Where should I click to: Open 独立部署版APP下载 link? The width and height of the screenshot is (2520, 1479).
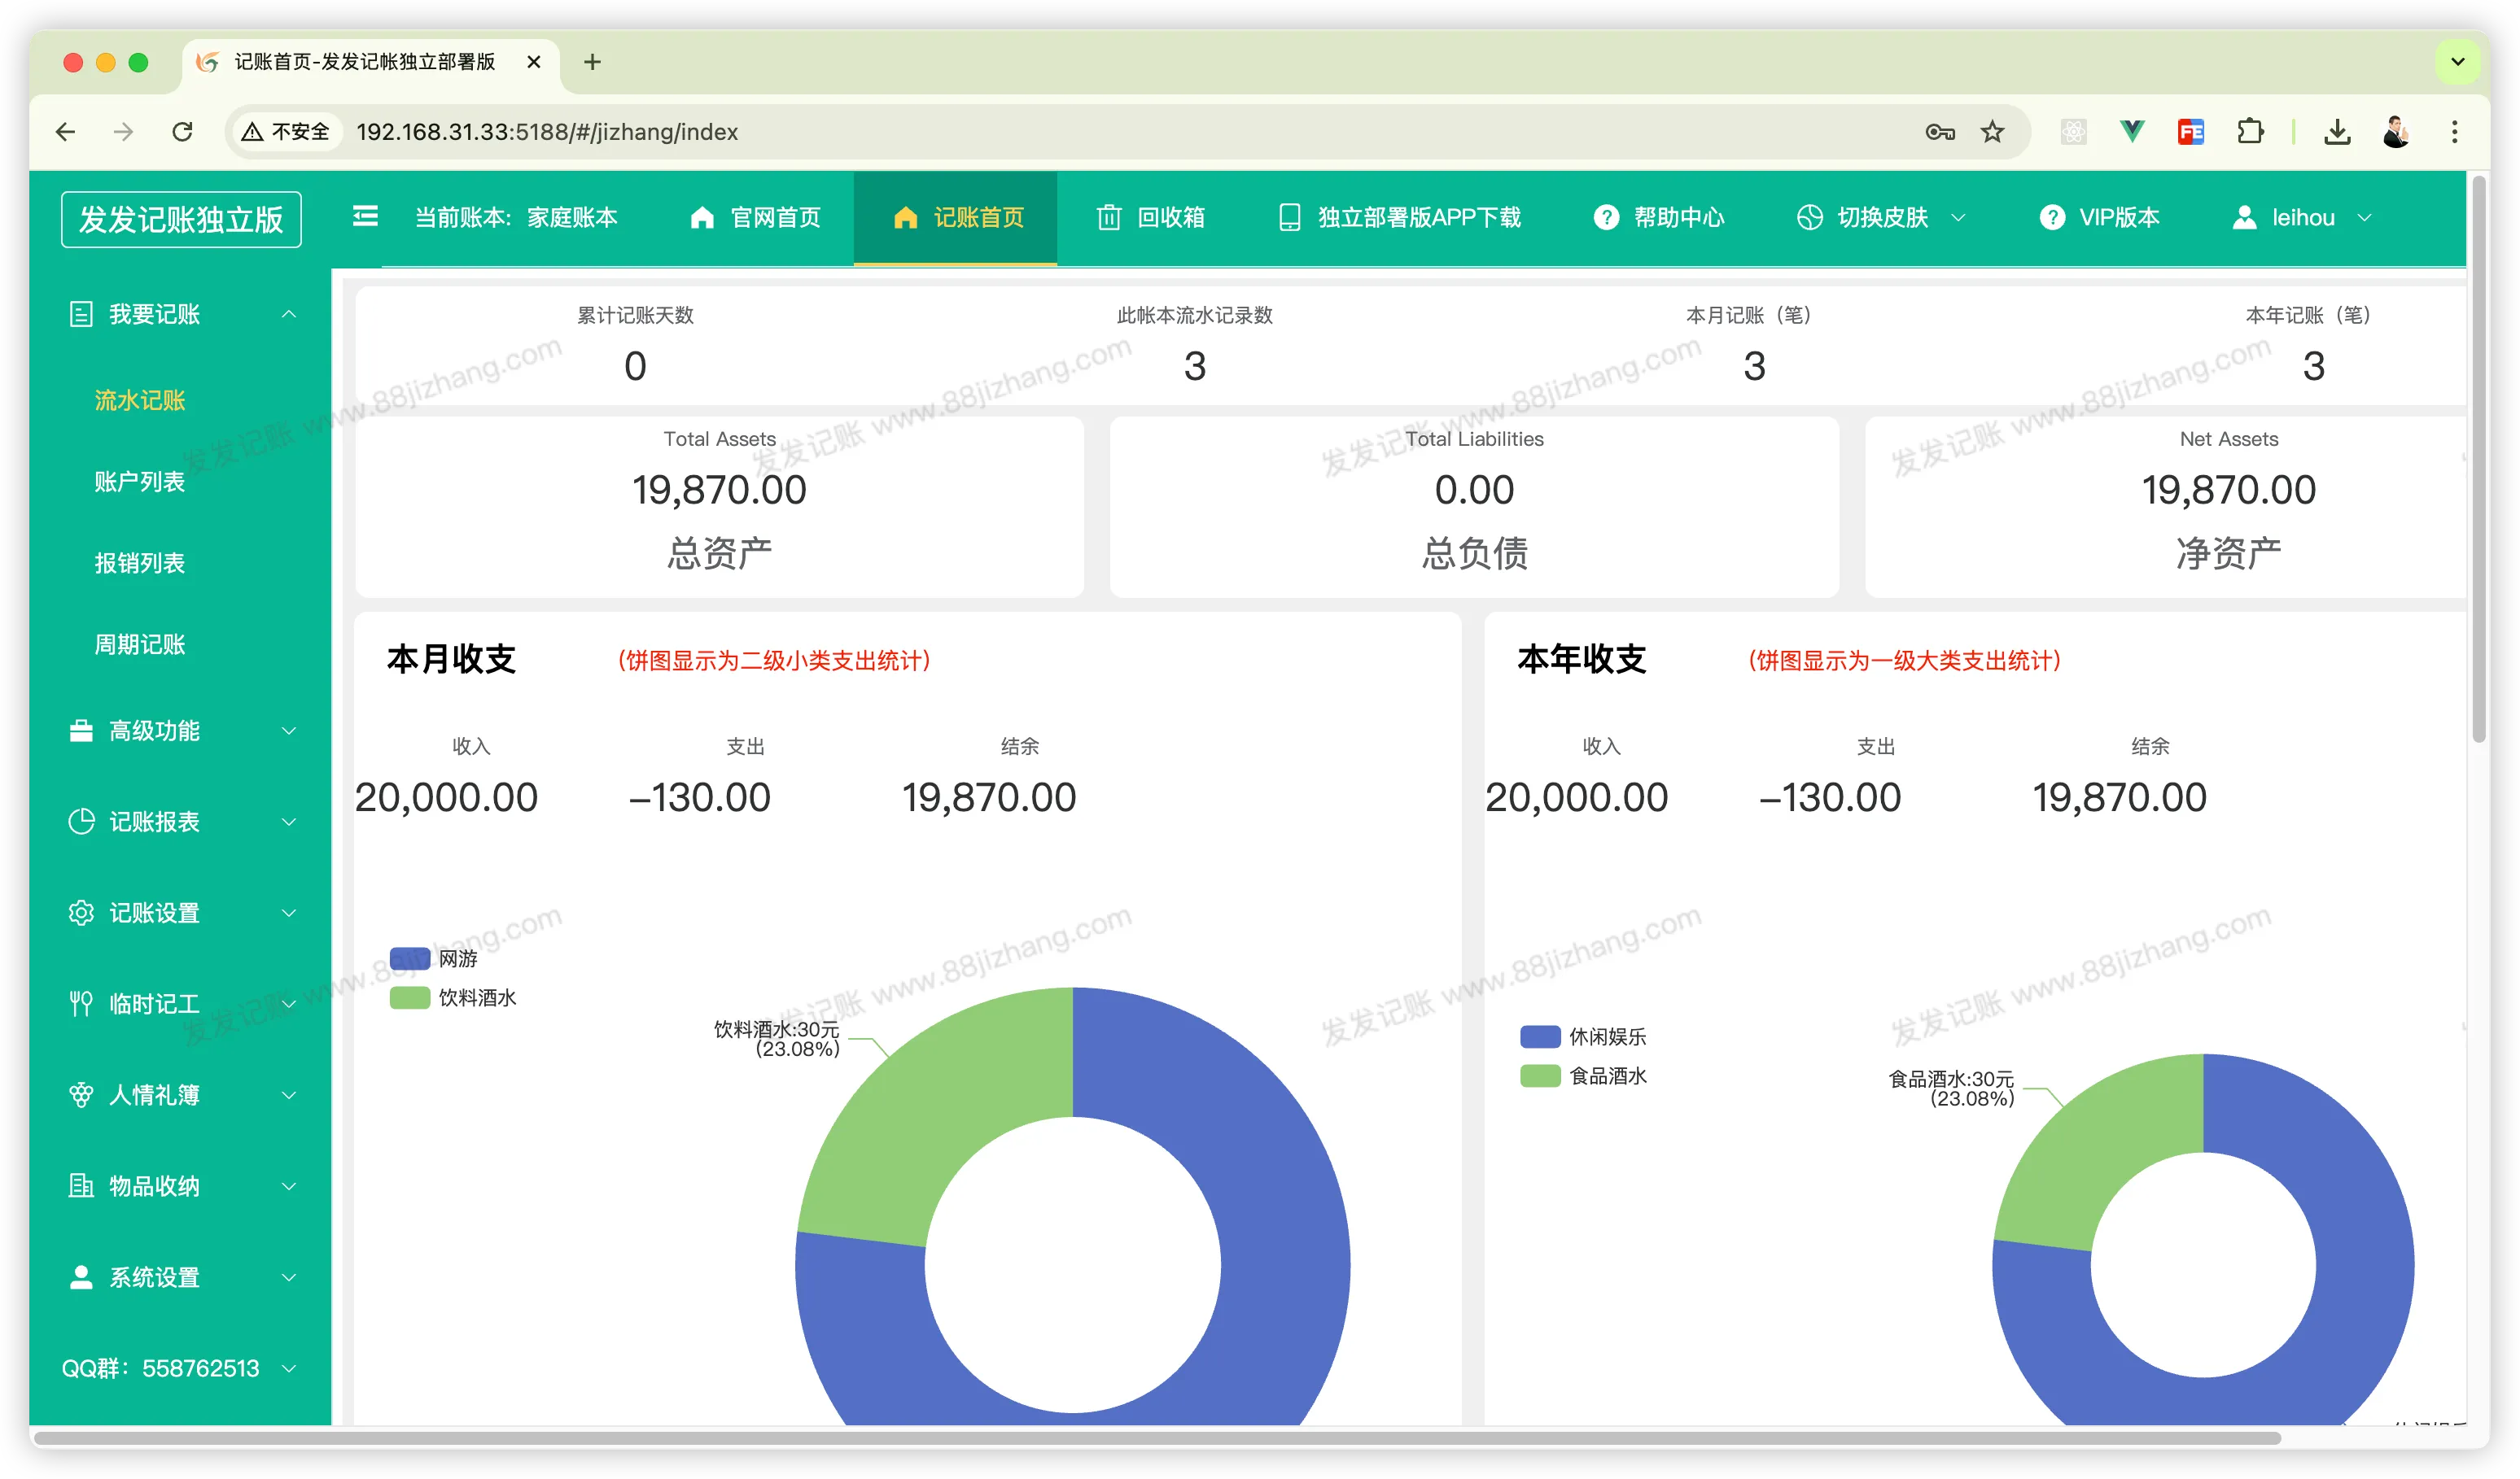1400,218
